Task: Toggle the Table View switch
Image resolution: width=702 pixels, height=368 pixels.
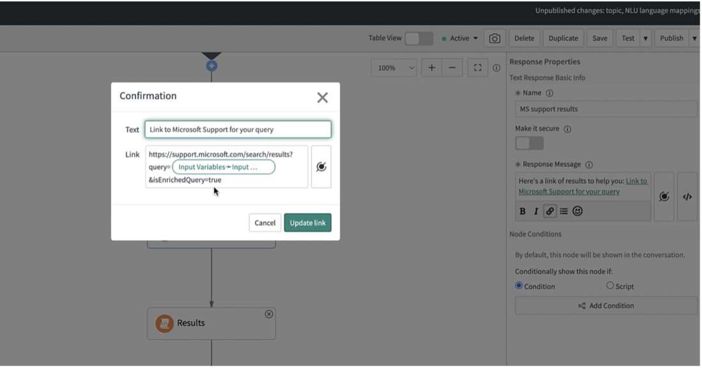Action: click(x=419, y=38)
